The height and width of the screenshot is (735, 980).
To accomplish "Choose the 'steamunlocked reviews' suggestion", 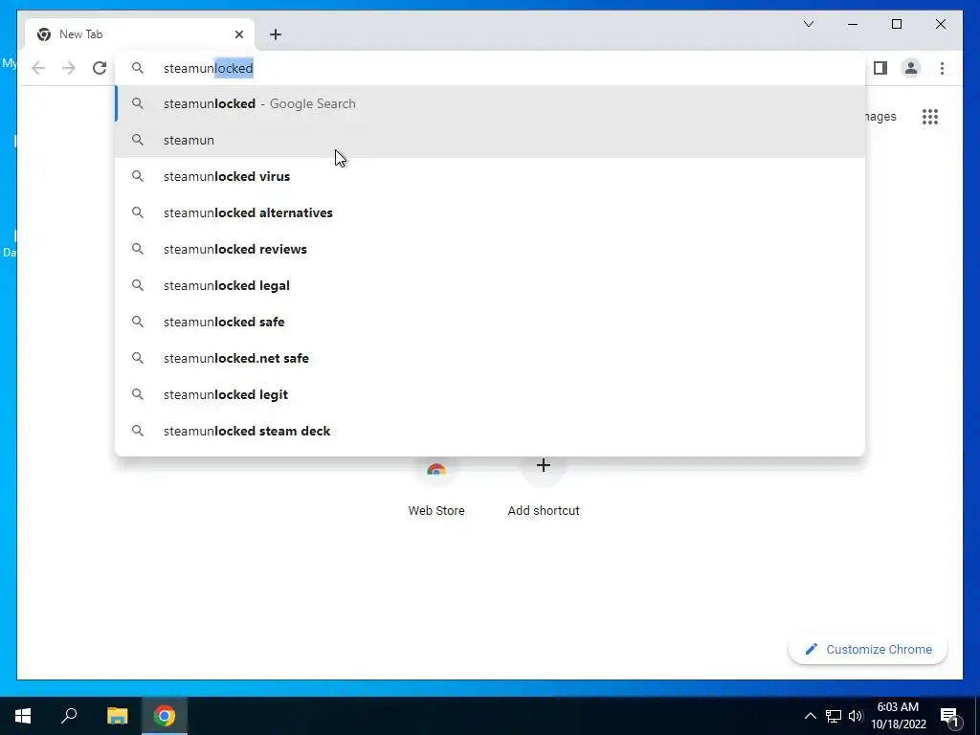I will point(491,249).
